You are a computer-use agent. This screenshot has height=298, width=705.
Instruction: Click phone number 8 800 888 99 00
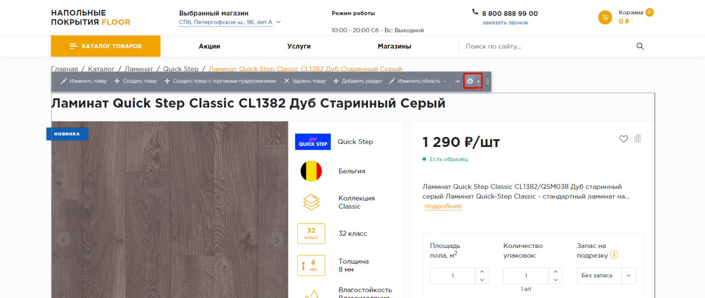510,13
